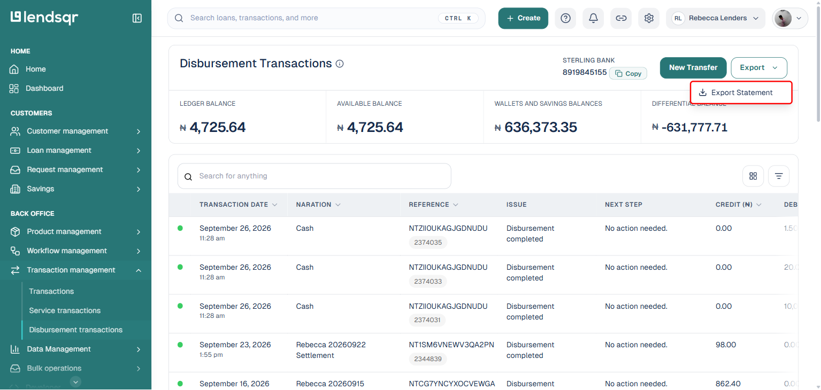The height and width of the screenshot is (390, 821).
Task: Click the Data Management chart icon
Action: tap(16, 349)
